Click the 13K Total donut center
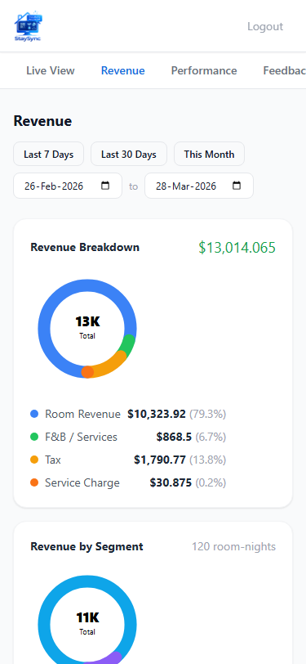 [87, 327]
